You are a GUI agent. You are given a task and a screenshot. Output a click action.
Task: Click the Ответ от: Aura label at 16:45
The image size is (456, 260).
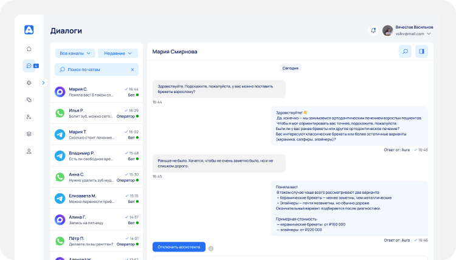tap(396, 150)
